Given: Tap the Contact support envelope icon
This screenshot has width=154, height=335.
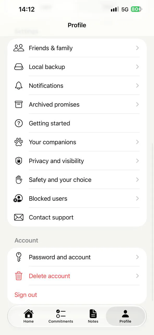Looking at the screenshot, I should click(19, 217).
